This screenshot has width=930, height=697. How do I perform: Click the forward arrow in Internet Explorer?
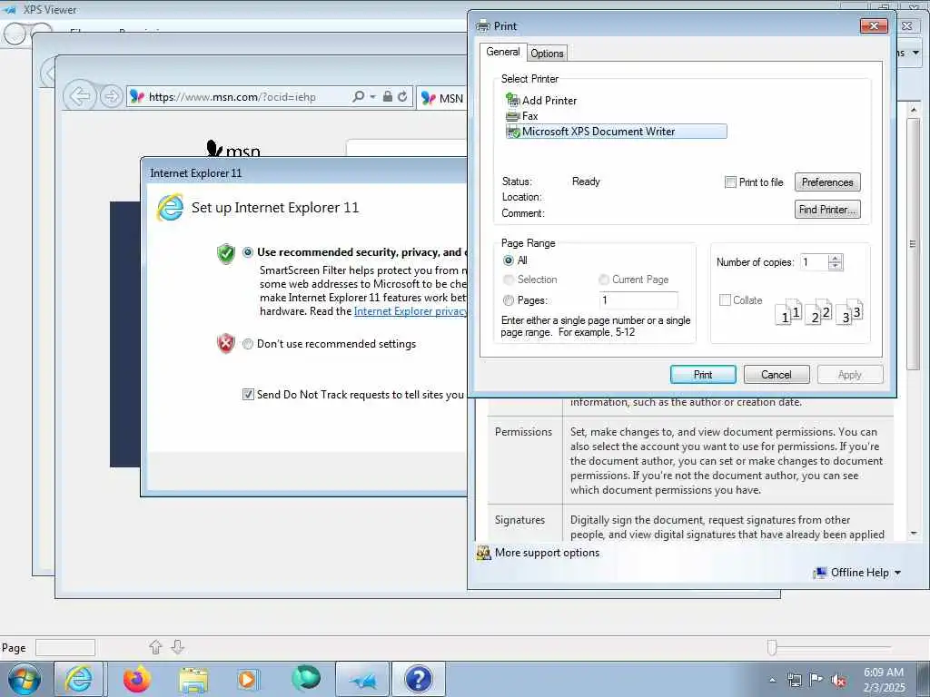pos(111,96)
